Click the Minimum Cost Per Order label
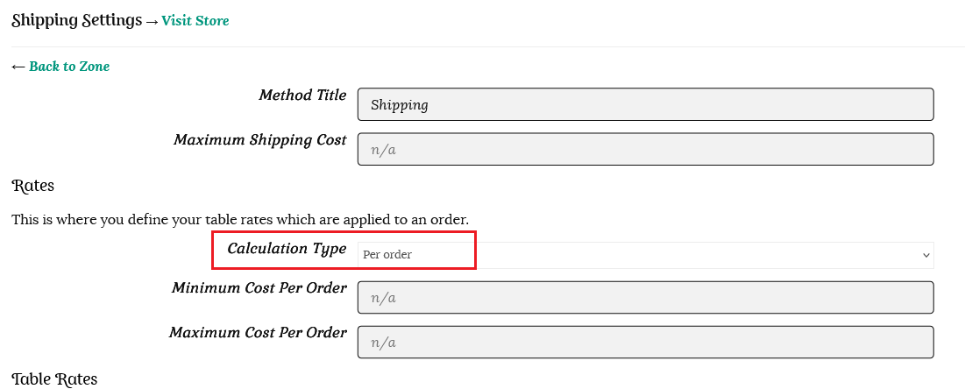This screenshot has width=965, height=389. pos(259,287)
